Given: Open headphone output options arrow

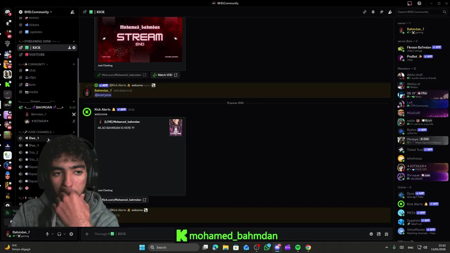Looking at the screenshot, I should [64, 234].
